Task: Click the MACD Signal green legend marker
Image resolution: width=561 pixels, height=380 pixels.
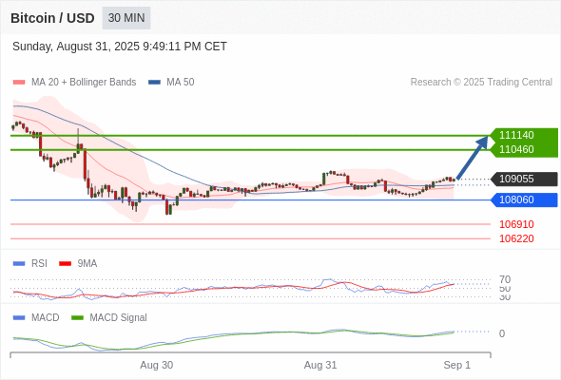Action: click(77, 317)
